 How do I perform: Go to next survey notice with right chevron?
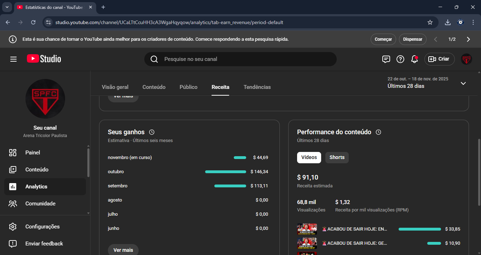click(x=468, y=39)
